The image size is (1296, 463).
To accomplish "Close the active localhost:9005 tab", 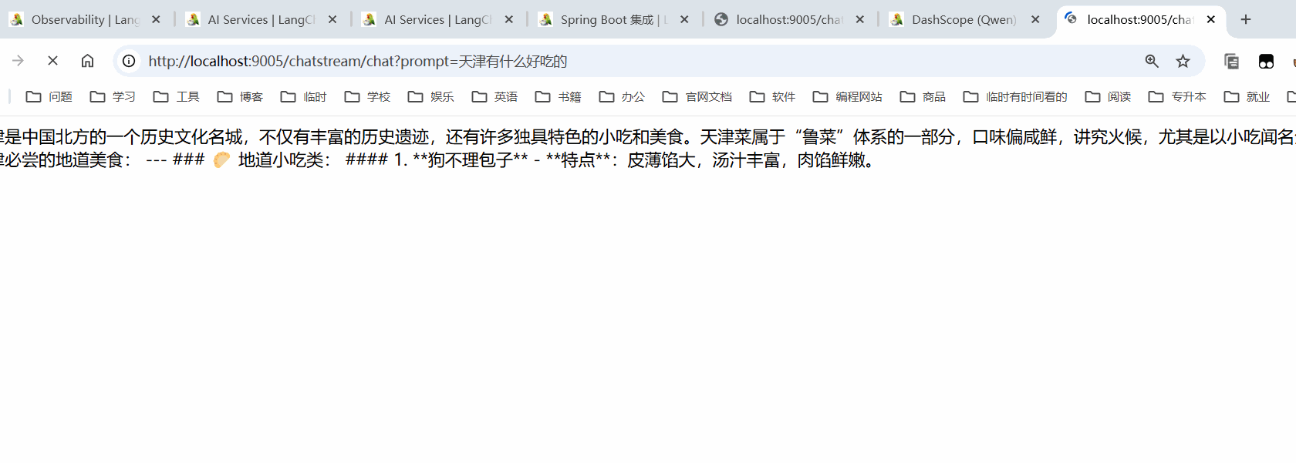I will click(x=1211, y=19).
